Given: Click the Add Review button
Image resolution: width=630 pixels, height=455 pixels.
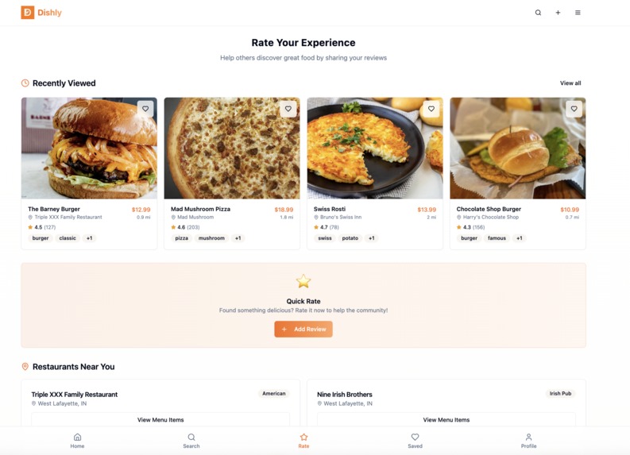Looking at the screenshot, I should pos(303,329).
